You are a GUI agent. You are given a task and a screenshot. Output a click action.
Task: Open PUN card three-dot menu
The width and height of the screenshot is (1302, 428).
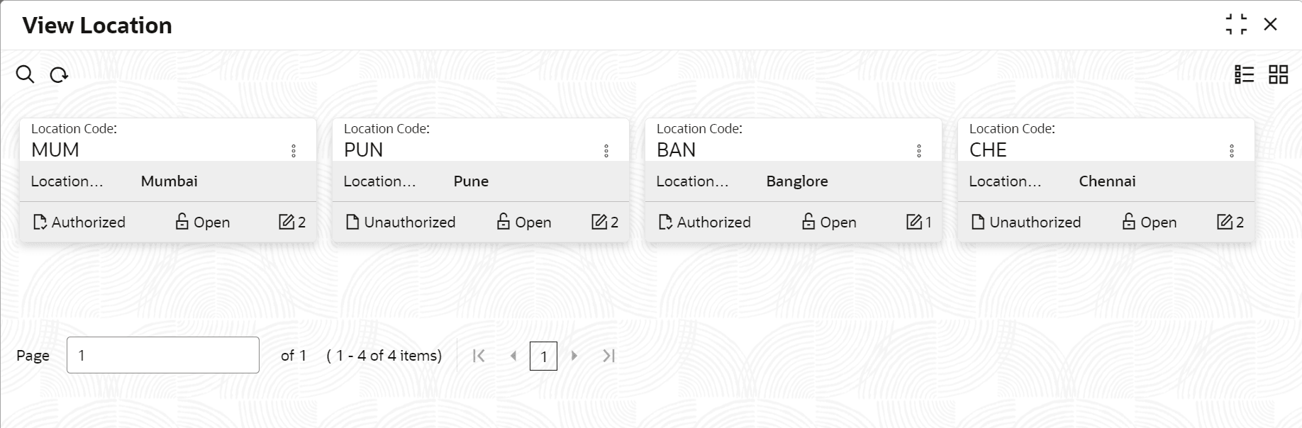pyautogui.click(x=606, y=151)
